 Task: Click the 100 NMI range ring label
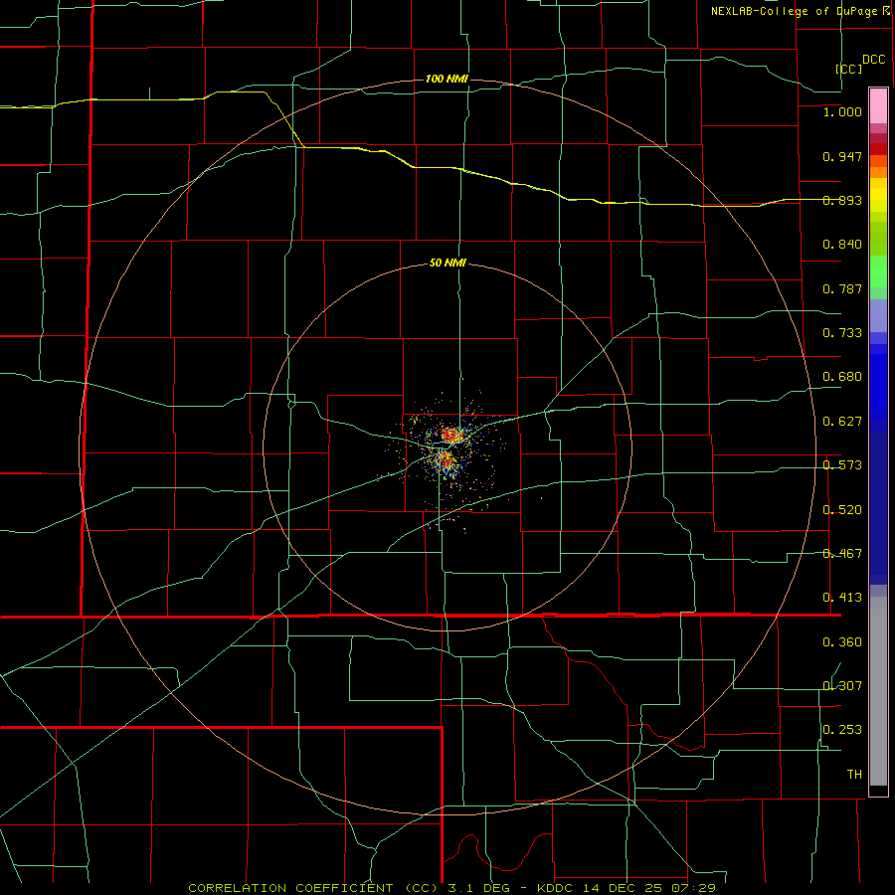pyautogui.click(x=447, y=79)
